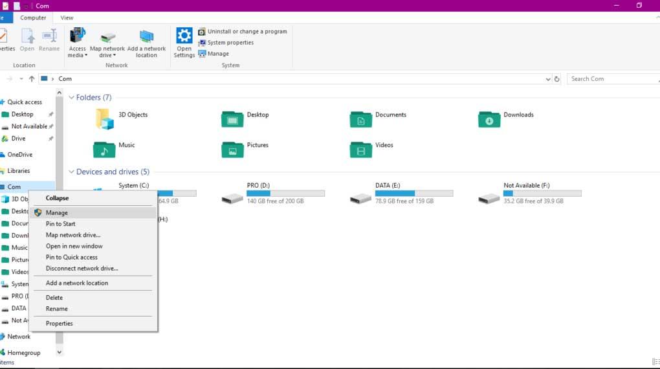The height and width of the screenshot is (369, 660).
Task: Open Settings gear icon in ribbon
Action: (x=184, y=36)
